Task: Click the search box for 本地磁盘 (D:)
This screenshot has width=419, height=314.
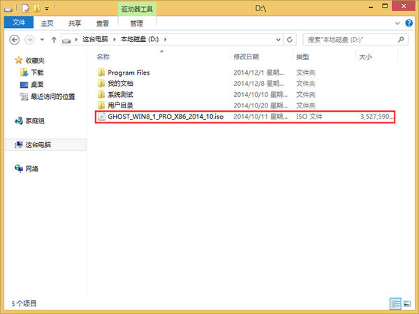Action: click(x=349, y=40)
